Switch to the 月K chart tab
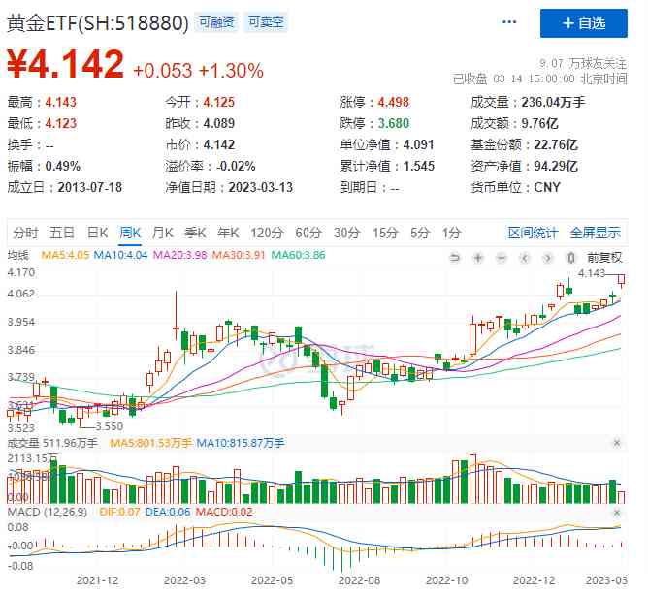This screenshot has height=594, width=648. pos(162,233)
